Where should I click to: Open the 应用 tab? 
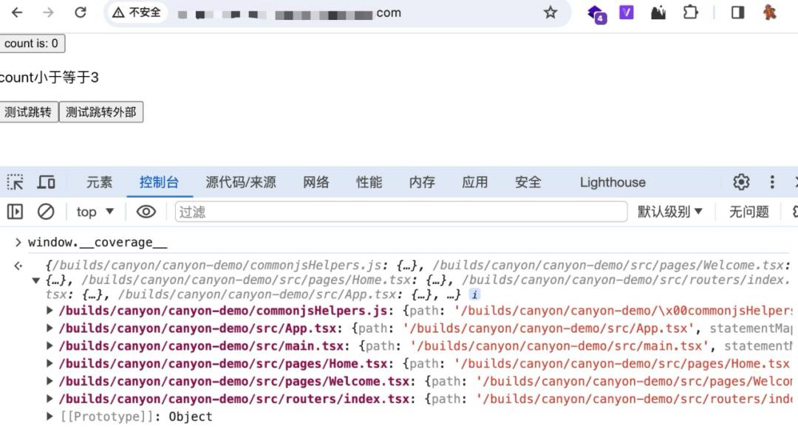pos(474,182)
